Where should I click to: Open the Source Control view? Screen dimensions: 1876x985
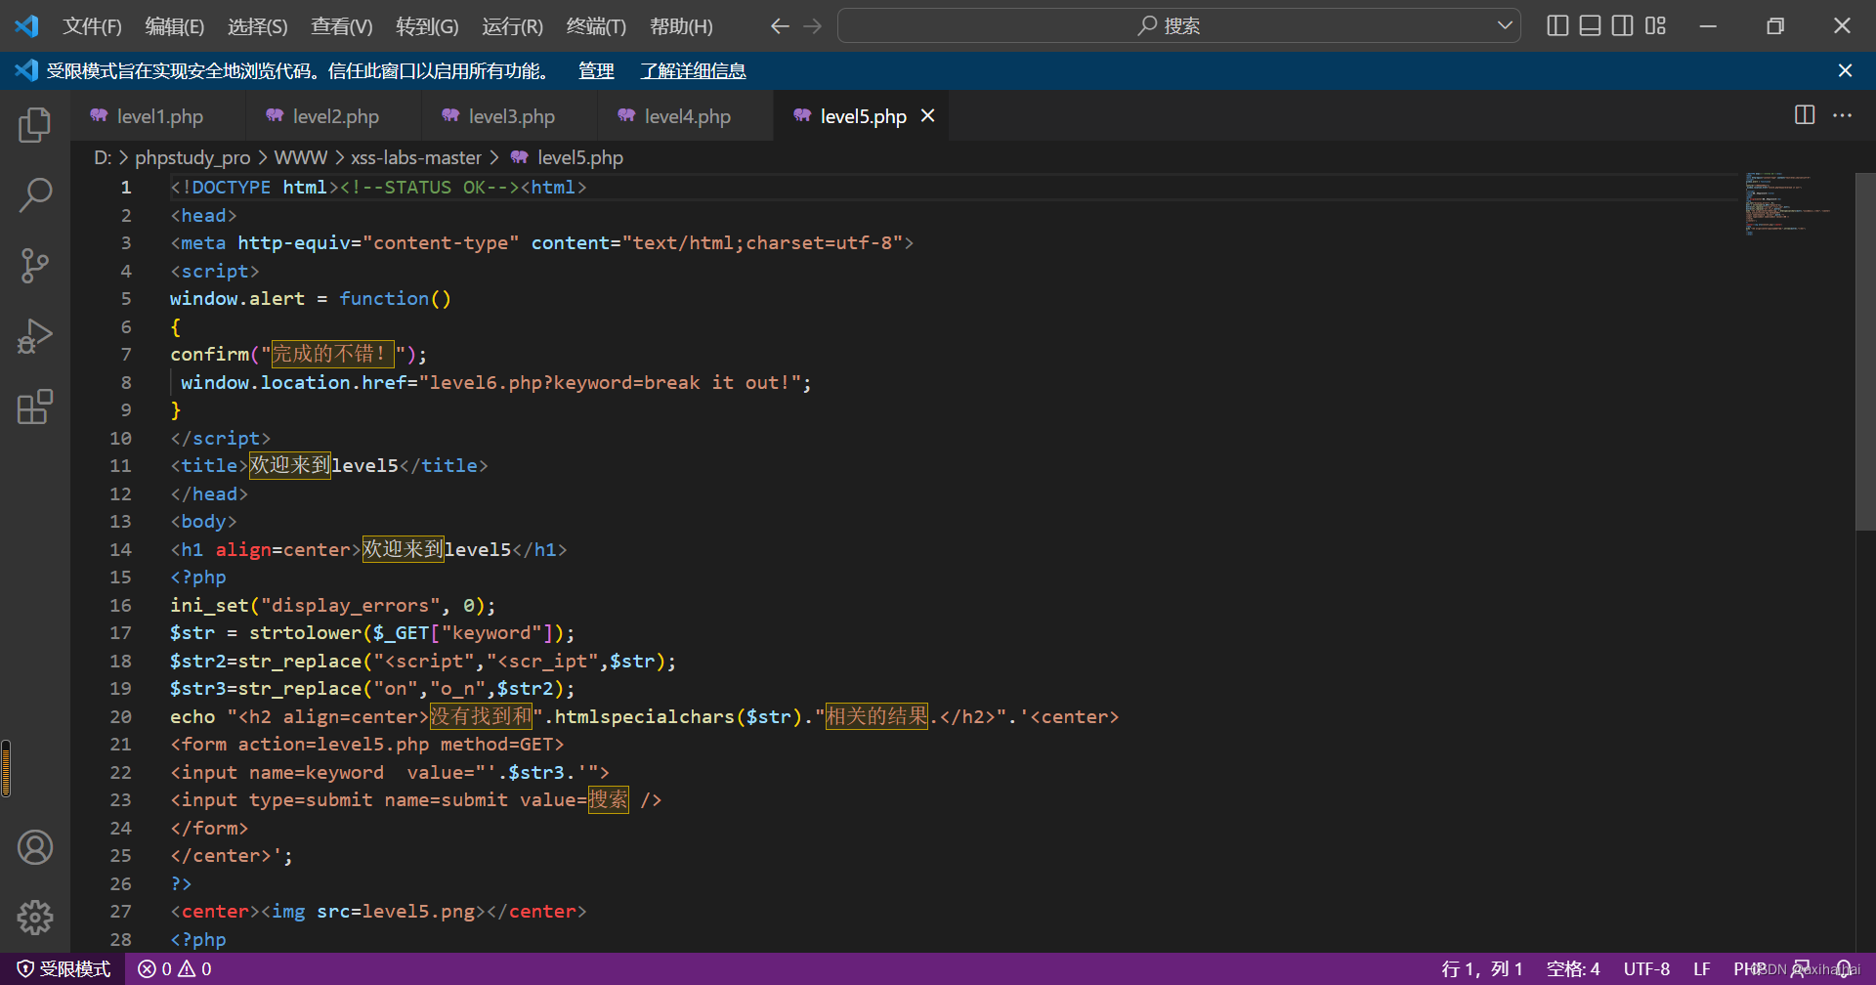click(x=35, y=265)
